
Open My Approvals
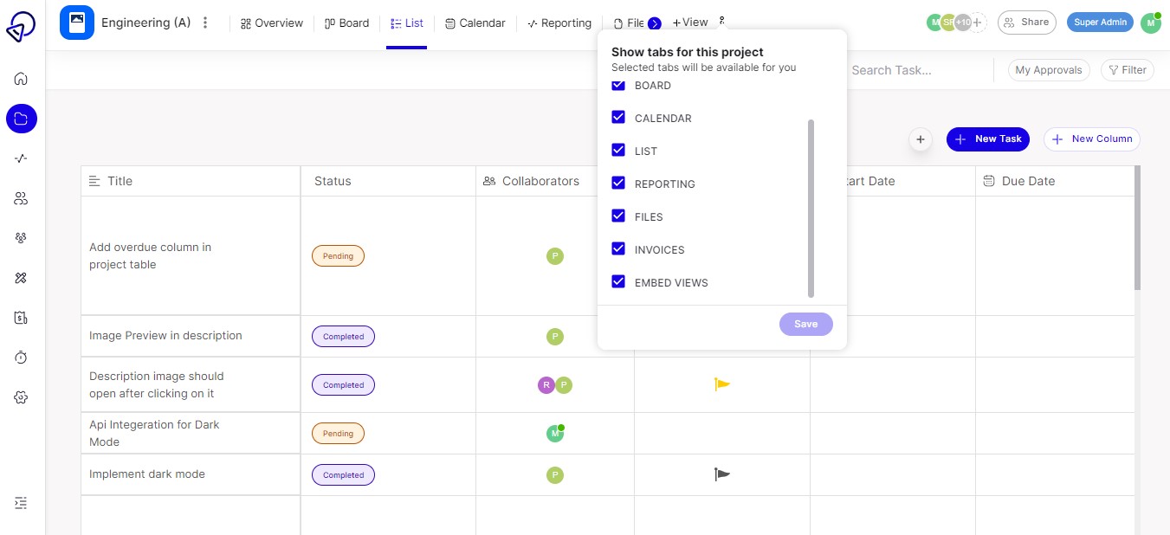coord(1049,70)
